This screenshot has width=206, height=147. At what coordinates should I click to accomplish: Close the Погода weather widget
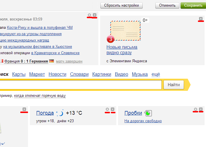[x=113, y=109]
